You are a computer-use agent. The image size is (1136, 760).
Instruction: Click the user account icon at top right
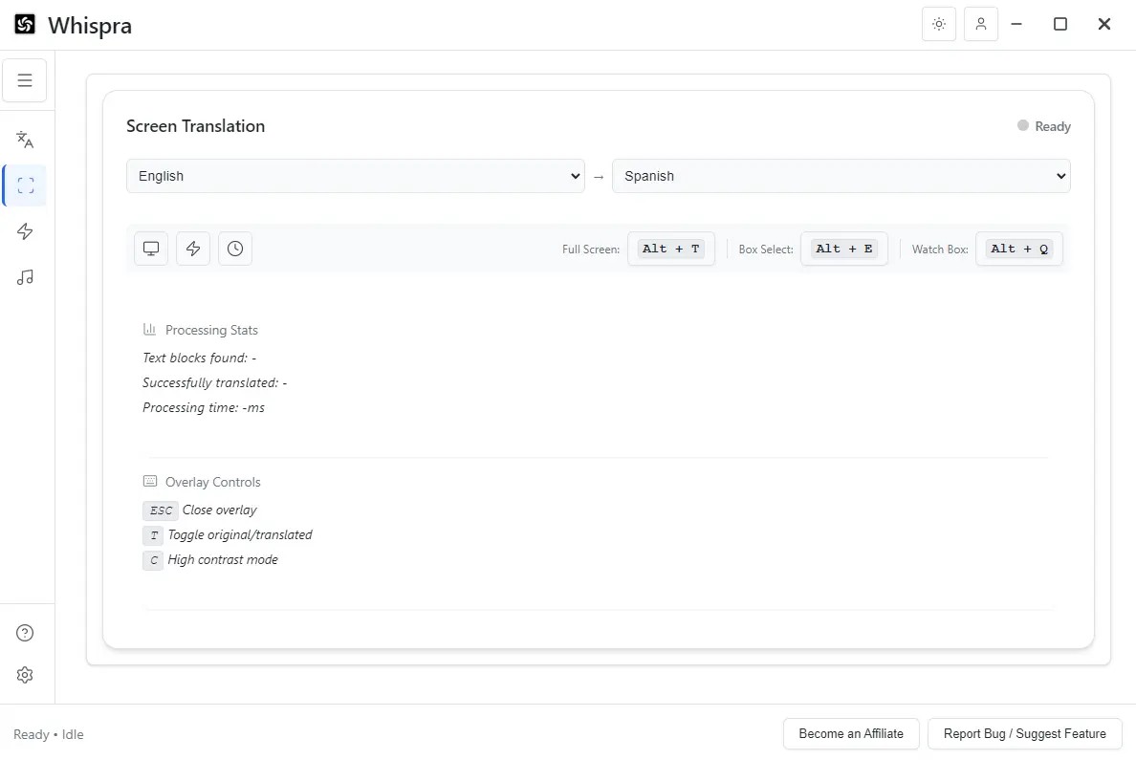coord(980,24)
